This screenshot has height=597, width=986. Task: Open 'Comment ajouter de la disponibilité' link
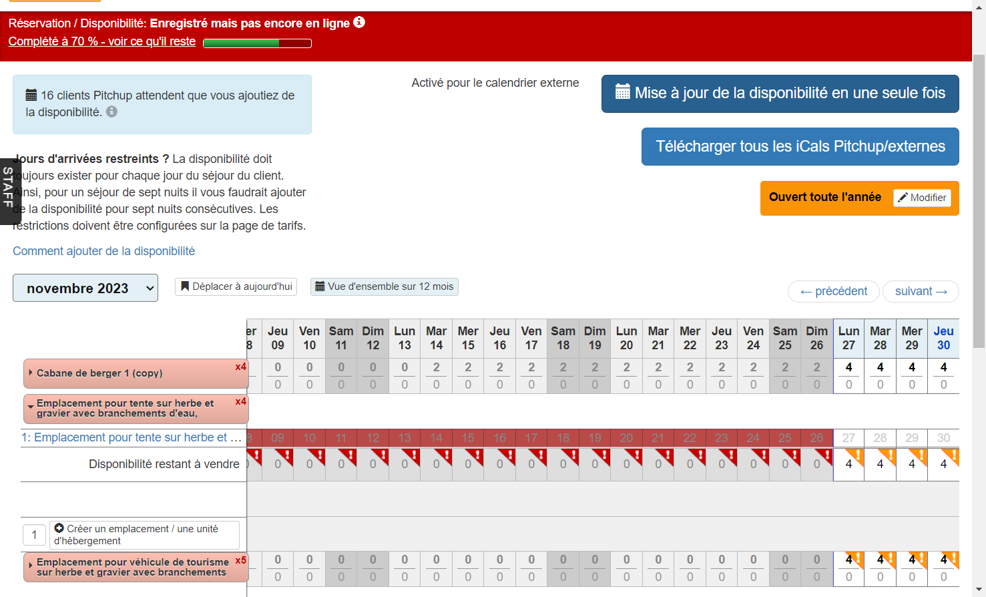coord(104,251)
